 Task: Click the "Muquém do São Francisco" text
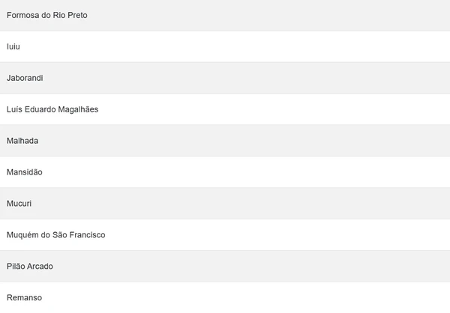pos(55,235)
